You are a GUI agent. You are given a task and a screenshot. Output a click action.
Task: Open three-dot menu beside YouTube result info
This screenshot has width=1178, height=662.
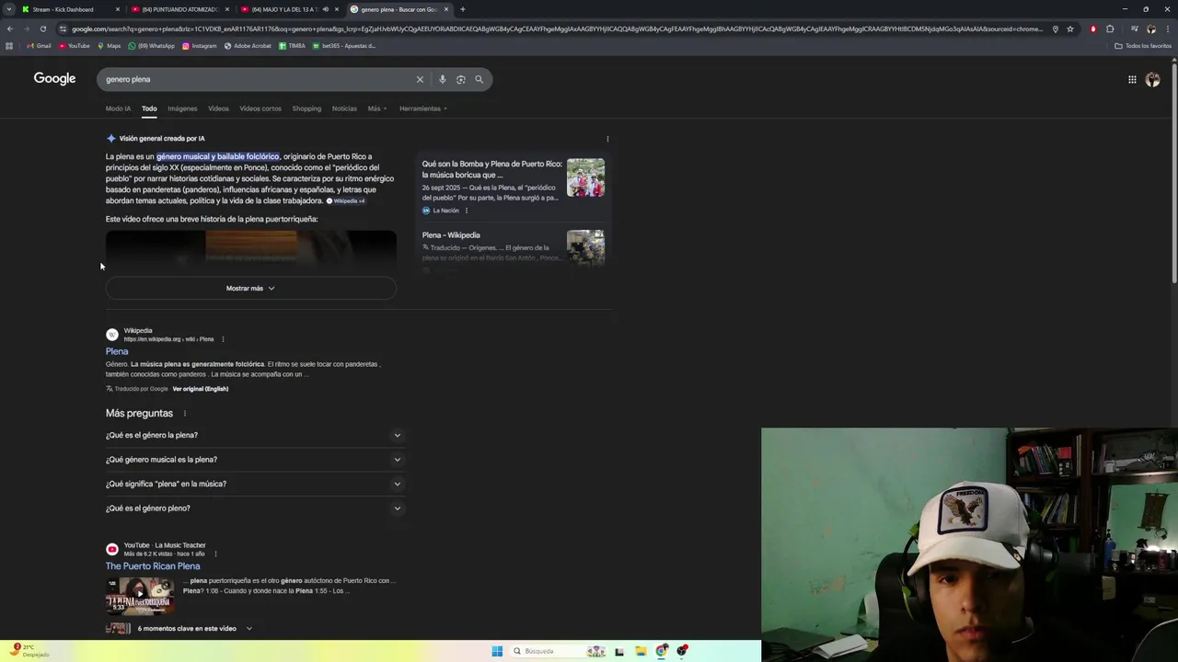pos(215,554)
